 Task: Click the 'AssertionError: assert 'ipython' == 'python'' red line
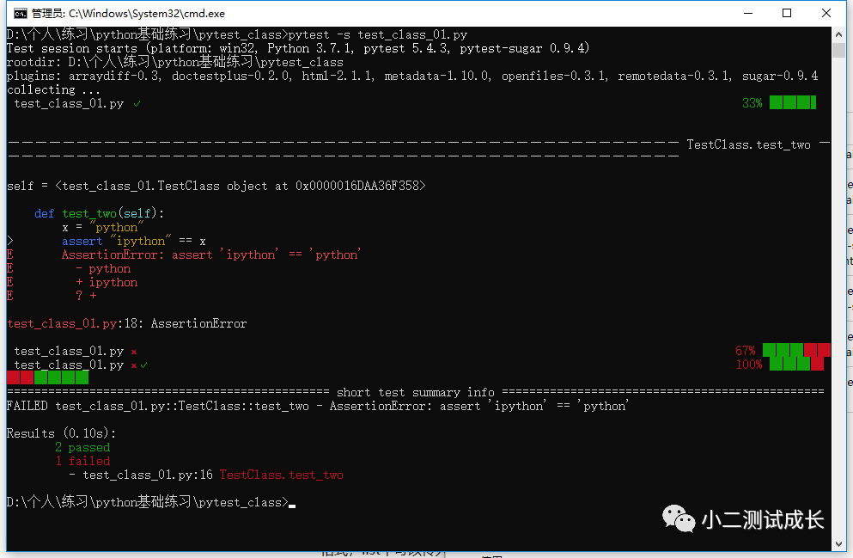(211, 254)
